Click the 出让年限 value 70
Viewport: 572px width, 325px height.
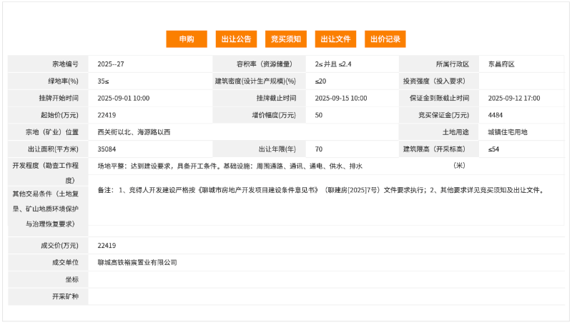tap(318, 149)
